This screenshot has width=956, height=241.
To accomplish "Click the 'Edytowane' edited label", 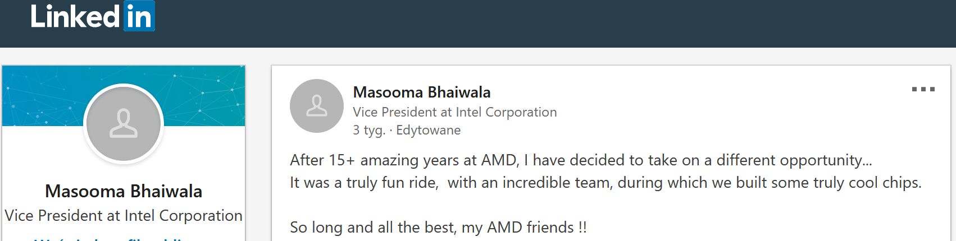I will point(429,131).
